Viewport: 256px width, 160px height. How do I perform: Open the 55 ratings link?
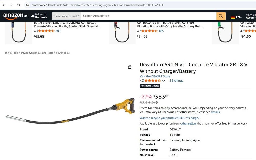[176, 81]
